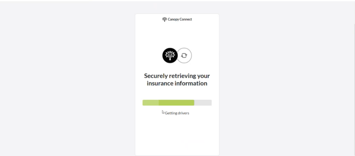Screen dimensions: 355x156
Task: Open the Canopy Connect header title
Action: point(177,19)
